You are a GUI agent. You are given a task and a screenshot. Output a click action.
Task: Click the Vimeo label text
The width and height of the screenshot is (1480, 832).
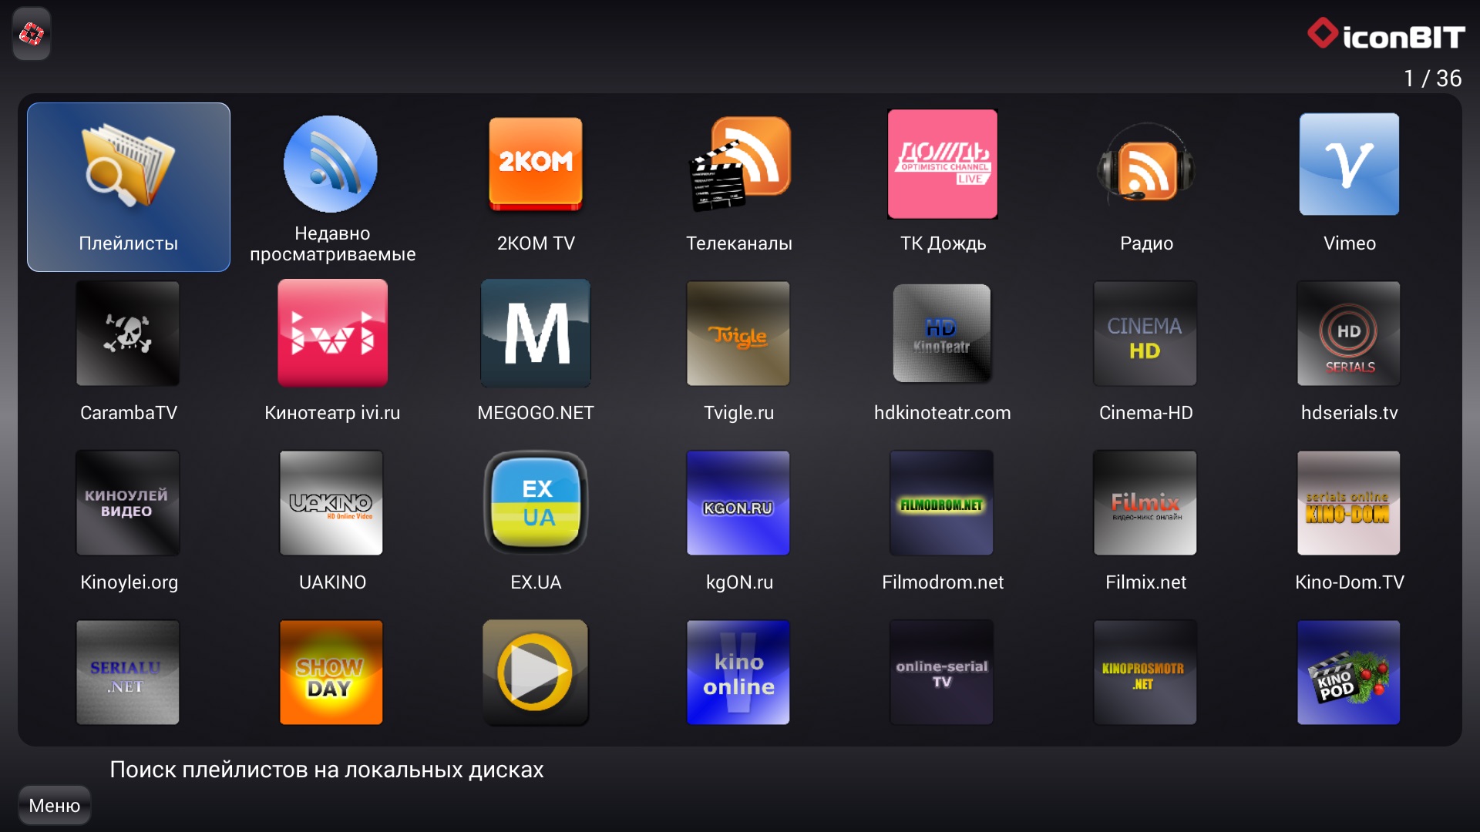pos(1350,243)
